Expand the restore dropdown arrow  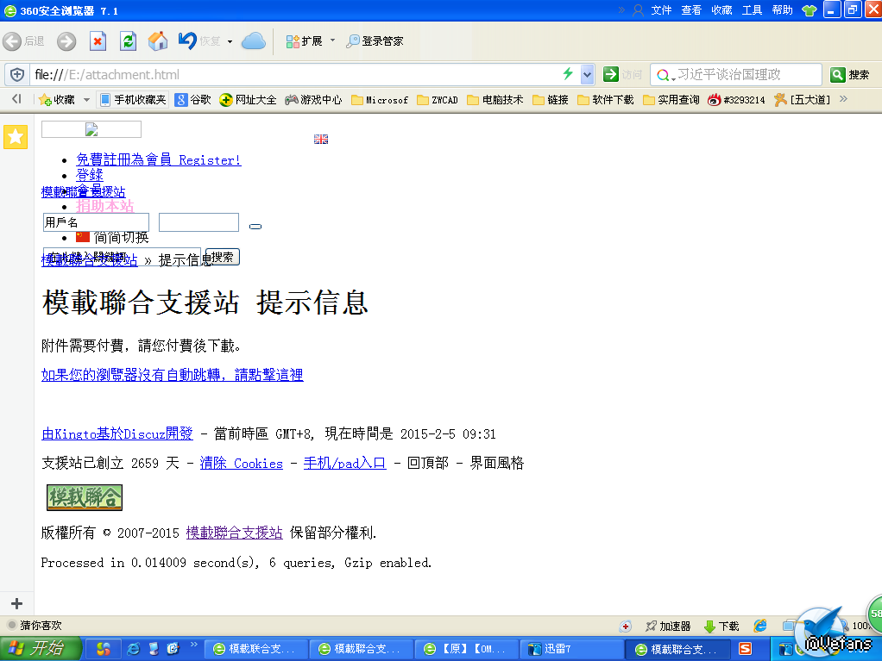tap(230, 41)
